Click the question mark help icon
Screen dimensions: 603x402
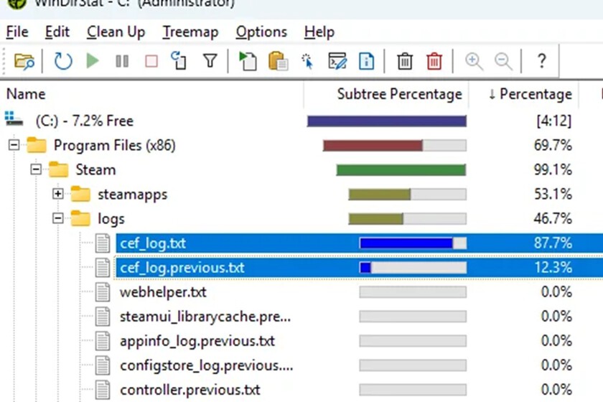click(x=541, y=61)
